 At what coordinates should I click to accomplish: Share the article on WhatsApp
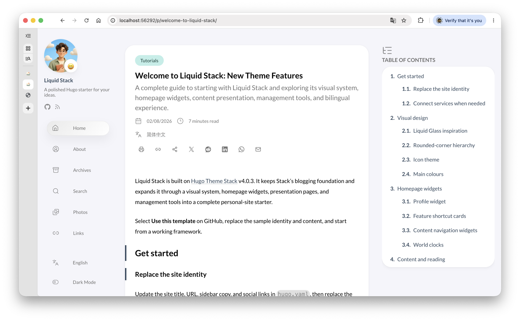(x=241, y=149)
